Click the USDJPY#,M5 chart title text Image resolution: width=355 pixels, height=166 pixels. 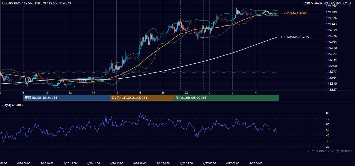click(x=36, y=3)
